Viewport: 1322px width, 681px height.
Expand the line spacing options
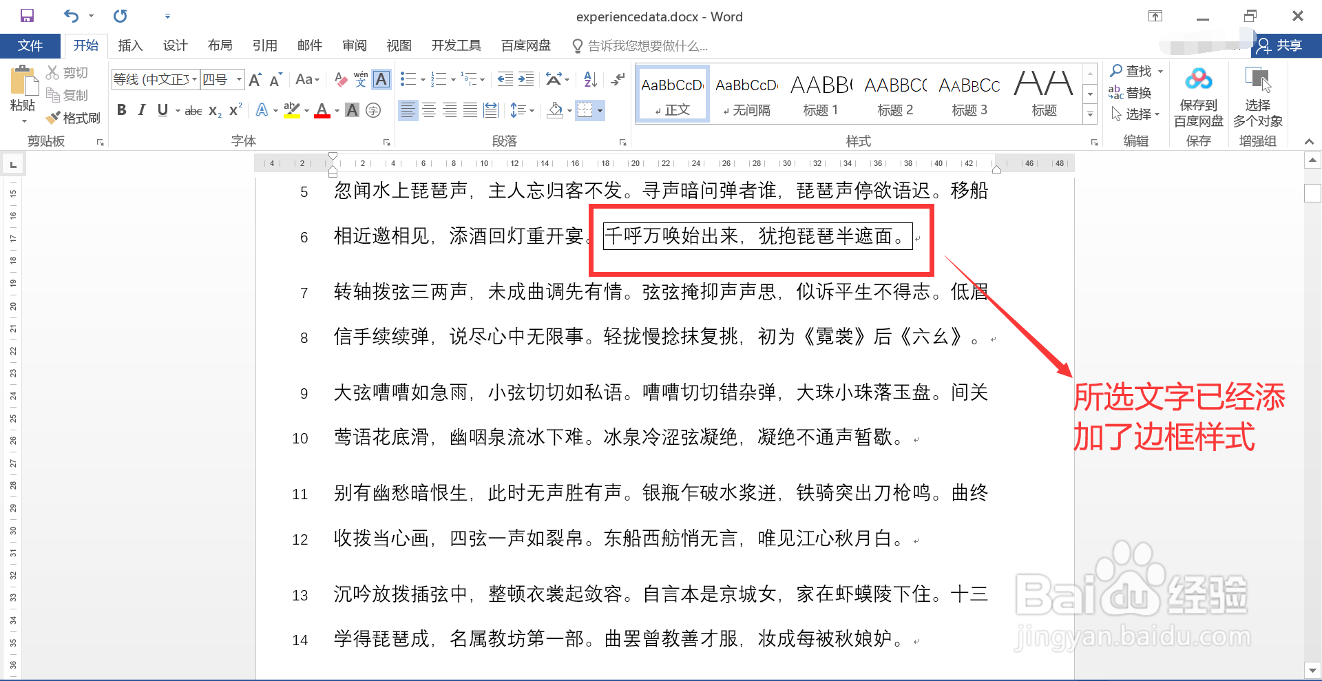point(532,110)
